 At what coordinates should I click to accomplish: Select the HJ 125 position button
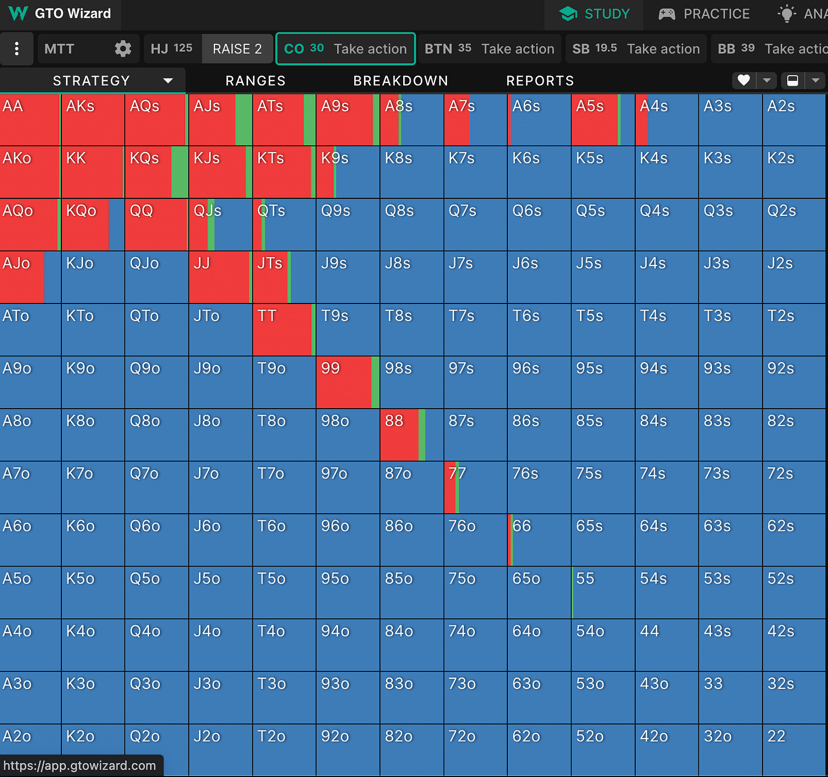[172, 49]
